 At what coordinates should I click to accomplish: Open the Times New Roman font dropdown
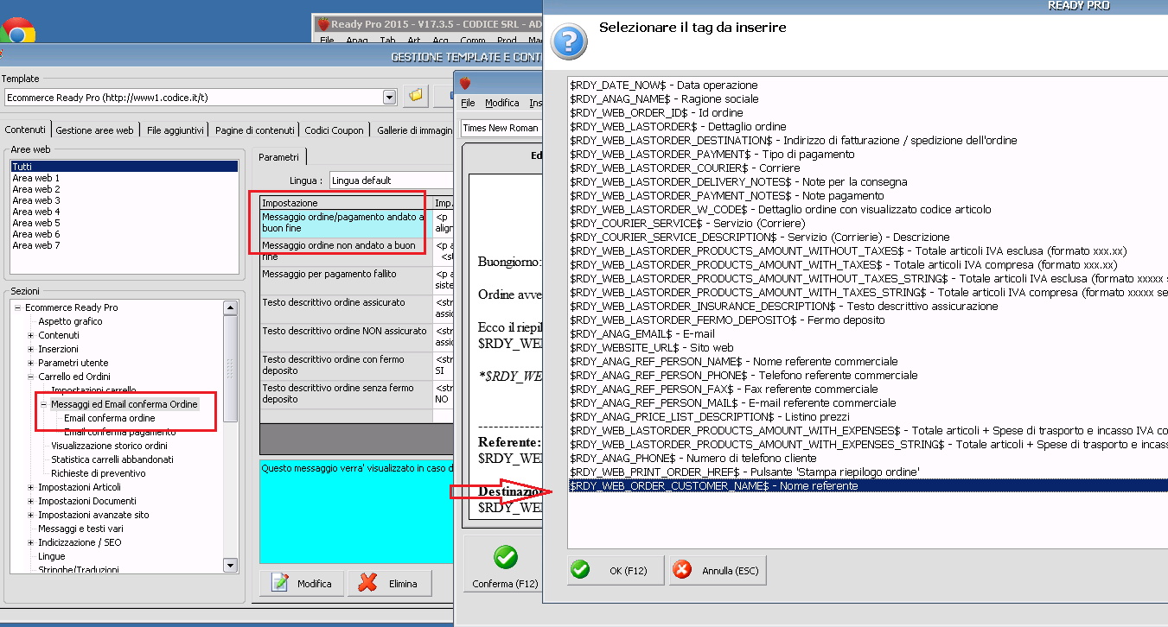click(x=501, y=128)
